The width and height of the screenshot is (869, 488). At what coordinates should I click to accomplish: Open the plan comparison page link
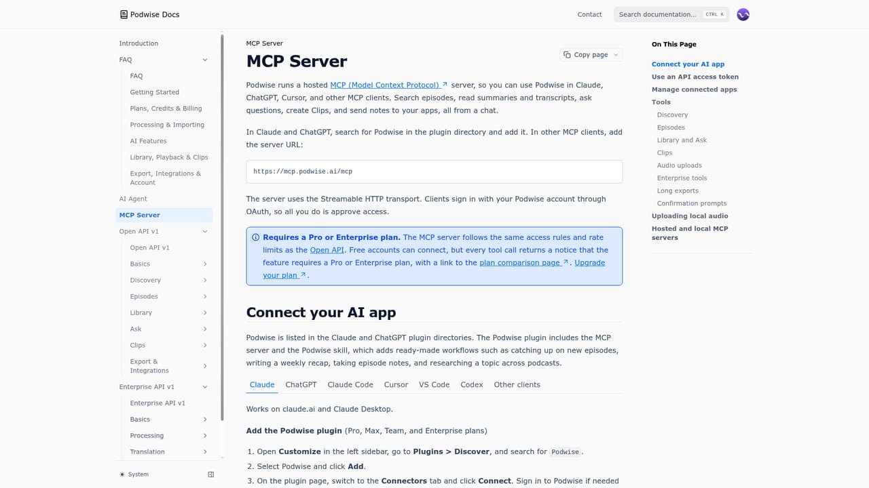[524, 262]
